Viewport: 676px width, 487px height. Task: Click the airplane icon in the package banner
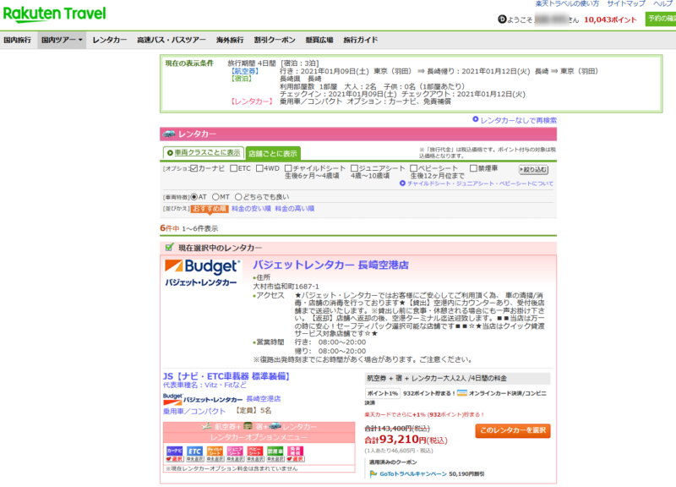pos(207,426)
